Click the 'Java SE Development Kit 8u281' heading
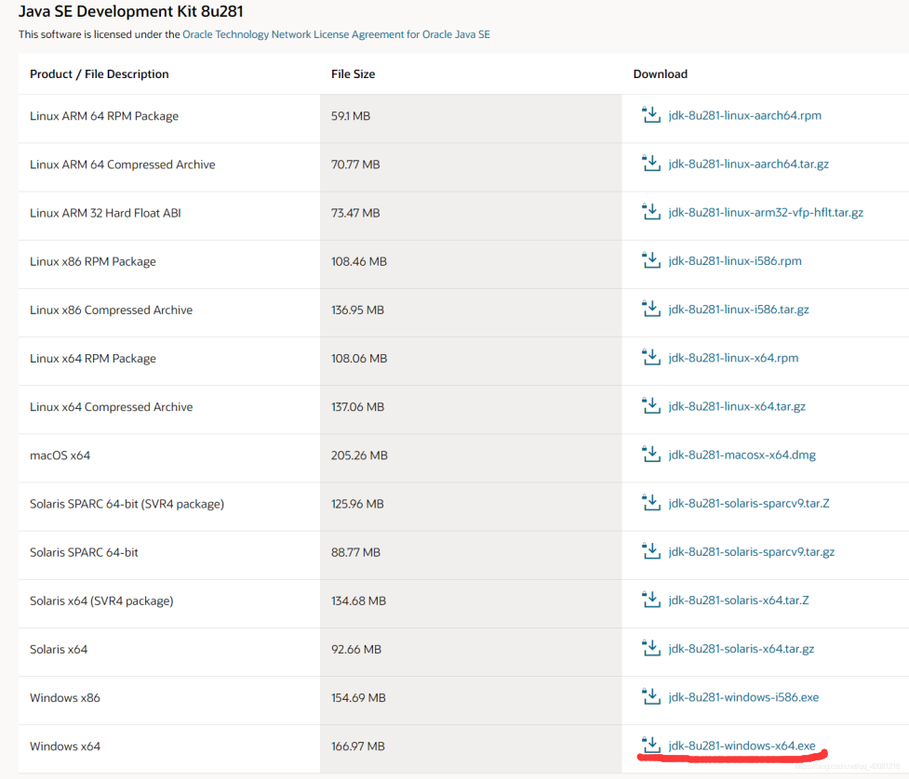This screenshot has width=909, height=779. pyautogui.click(x=131, y=11)
